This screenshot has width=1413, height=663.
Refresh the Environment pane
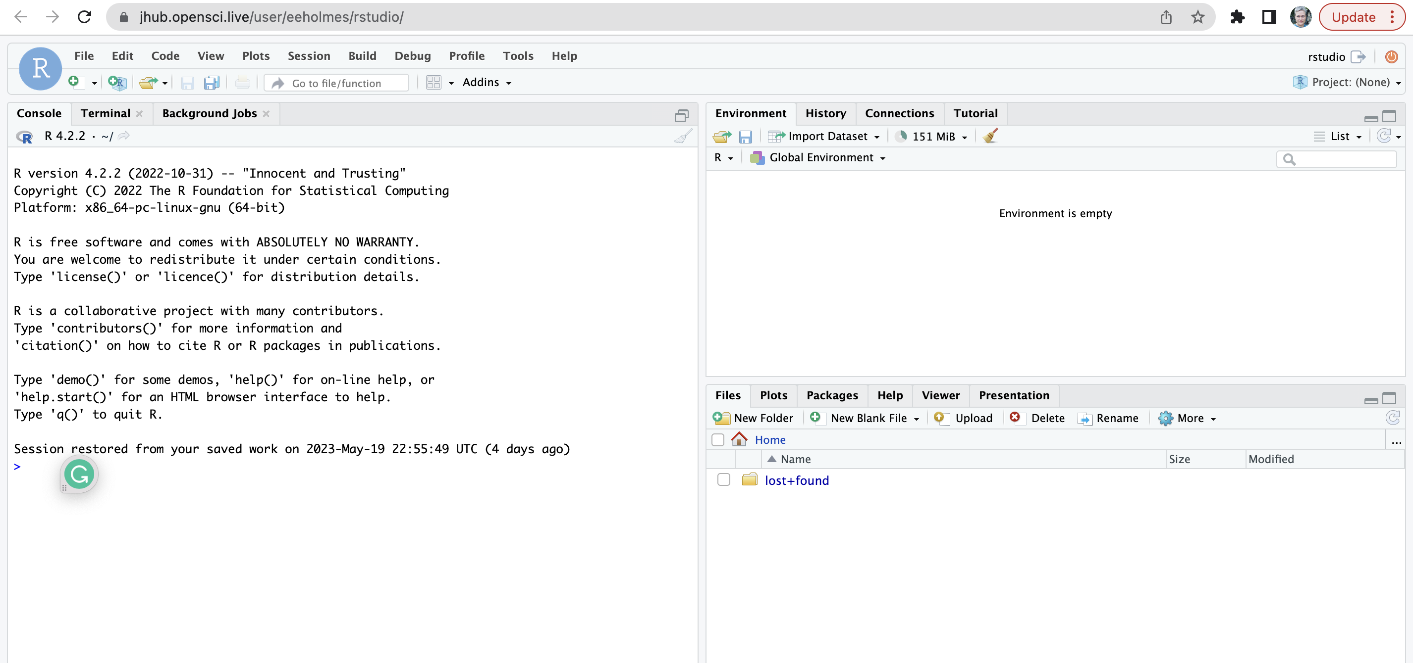[1384, 136]
